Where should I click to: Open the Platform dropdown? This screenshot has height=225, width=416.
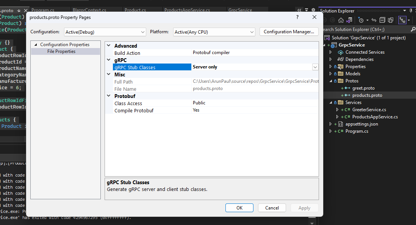click(x=214, y=32)
